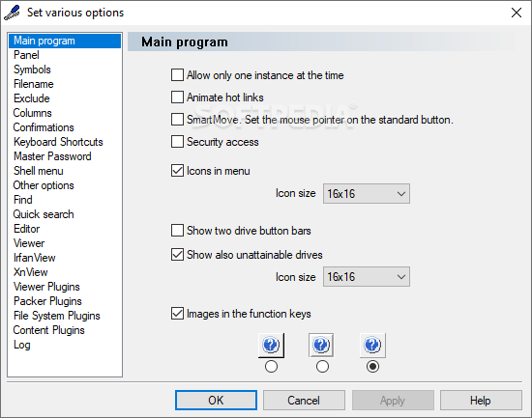This screenshot has width=532, height=418.
Task: Select the middle framed help image style
Action: 321,346
